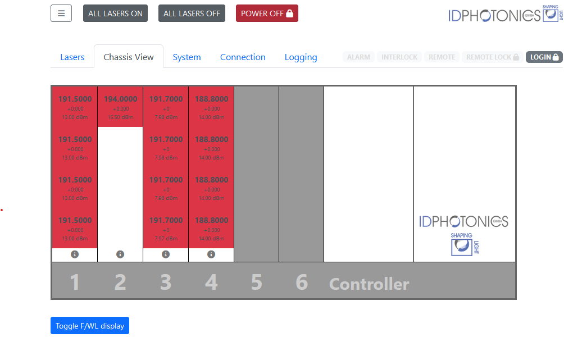The height and width of the screenshot is (337, 564).
Task: Click the Login lock button
Action: (544, 57)
